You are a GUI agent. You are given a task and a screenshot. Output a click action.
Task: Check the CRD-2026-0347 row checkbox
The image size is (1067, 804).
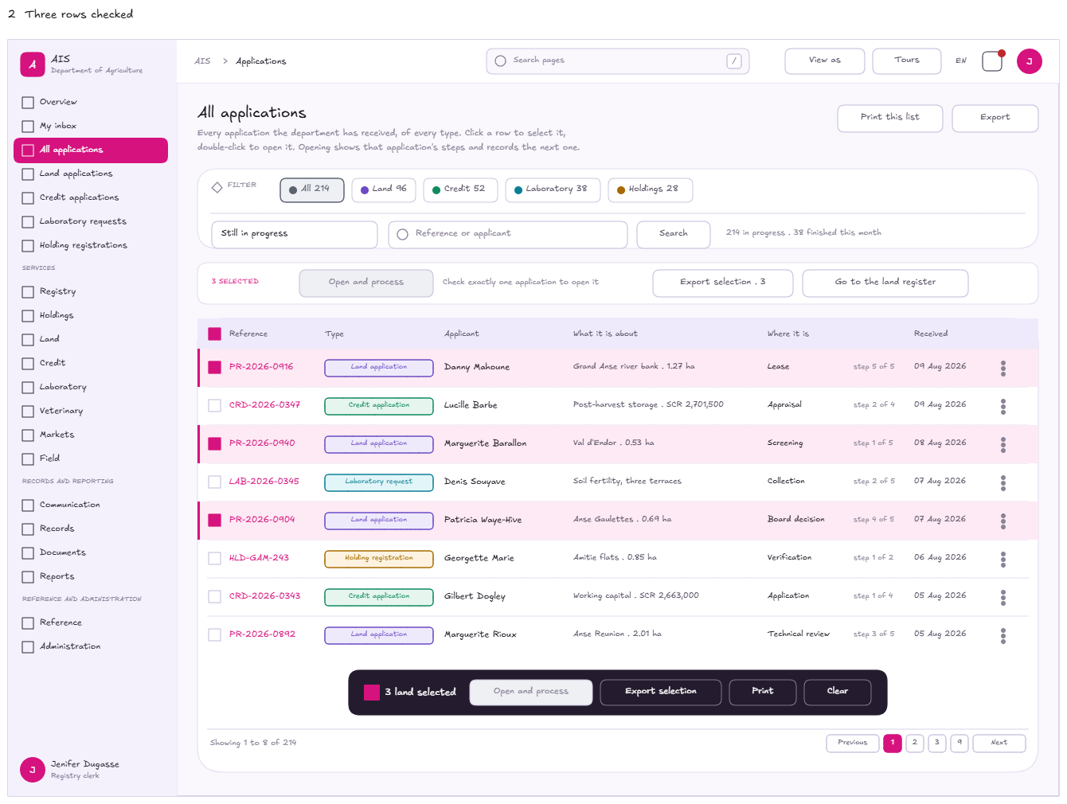click(x=214, y=405)
